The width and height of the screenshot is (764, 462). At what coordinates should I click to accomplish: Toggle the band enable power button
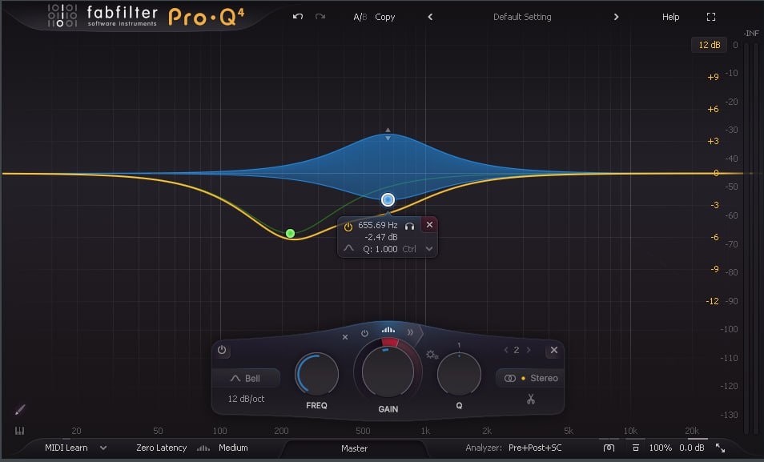[x=222, y=350]
